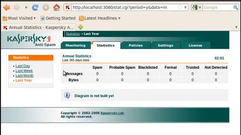Image resolution: width=241 pixels, height=135 pixels.
Task: Click the 02:01 time value
Action: [x=219, y=58]
